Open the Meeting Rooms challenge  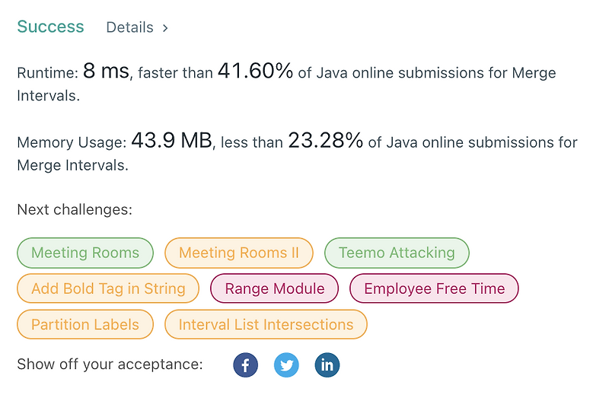click(x=85, y=253)
